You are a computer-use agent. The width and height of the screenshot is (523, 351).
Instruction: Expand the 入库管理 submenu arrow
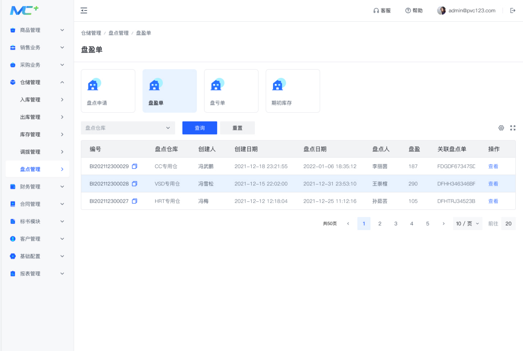click(x=62, y=100)
